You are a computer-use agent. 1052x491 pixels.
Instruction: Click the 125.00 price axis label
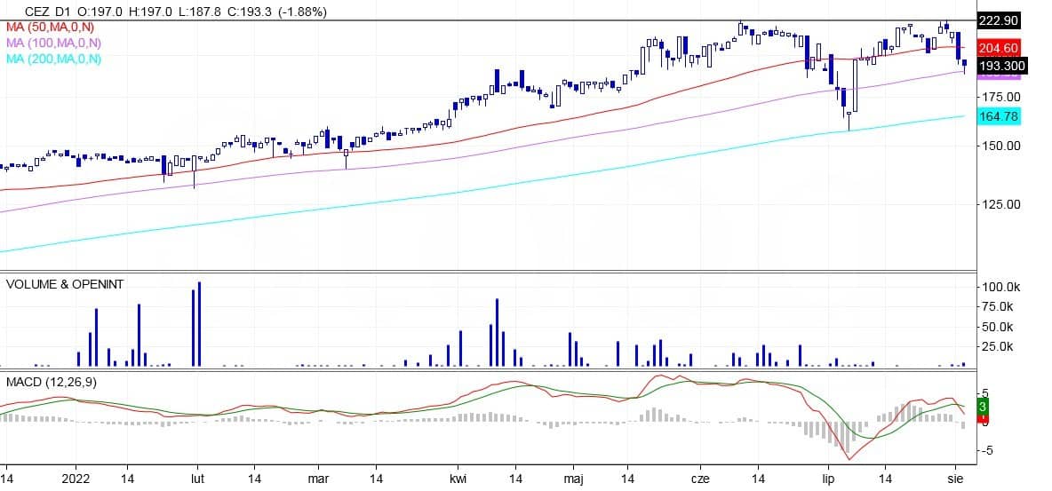999,205
